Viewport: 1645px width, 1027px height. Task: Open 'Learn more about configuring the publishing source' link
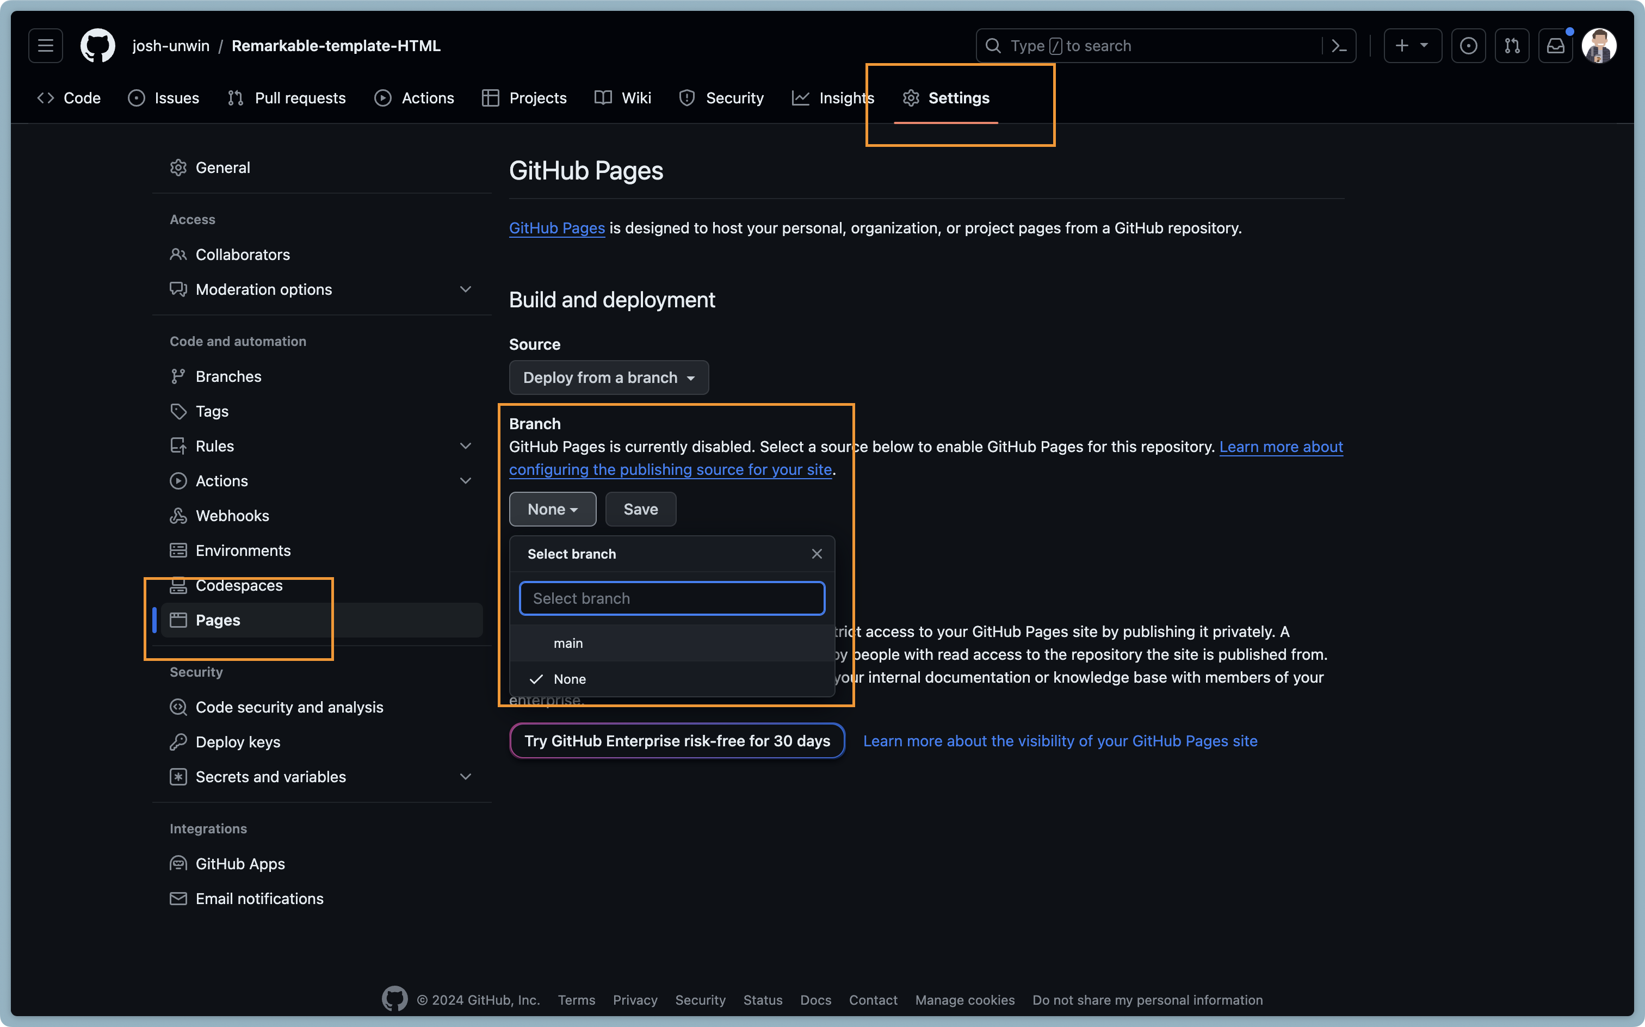670,469
